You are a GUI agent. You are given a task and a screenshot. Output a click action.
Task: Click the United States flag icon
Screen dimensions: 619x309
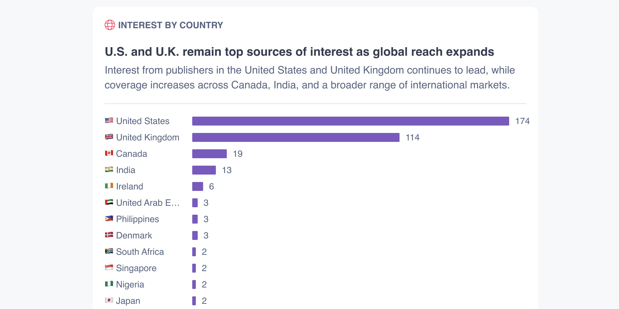coord(109,120)
